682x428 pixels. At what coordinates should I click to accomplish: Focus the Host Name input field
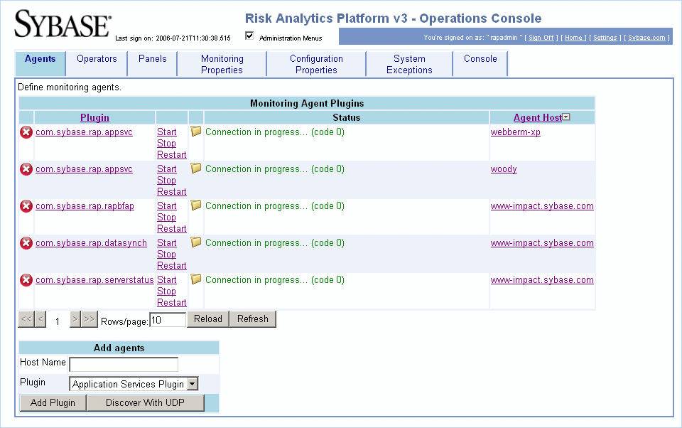(124, 365)
